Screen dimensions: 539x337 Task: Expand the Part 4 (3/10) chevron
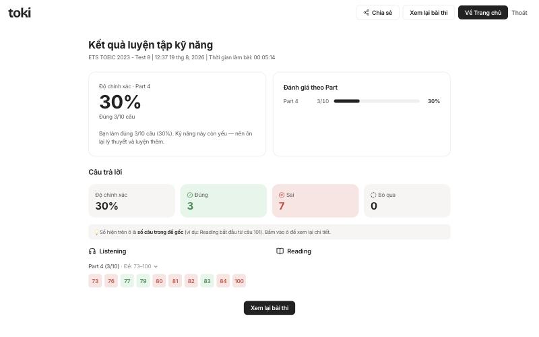coord(156,266)
